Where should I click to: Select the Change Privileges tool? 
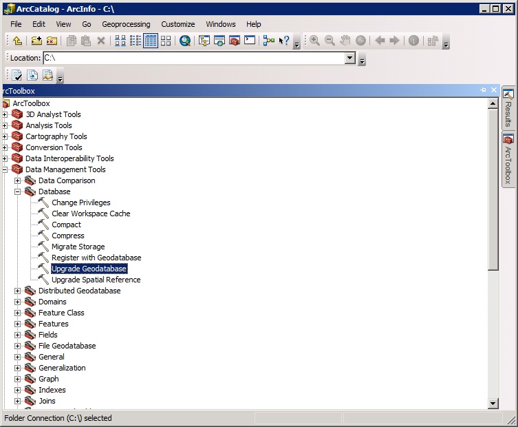81,202
